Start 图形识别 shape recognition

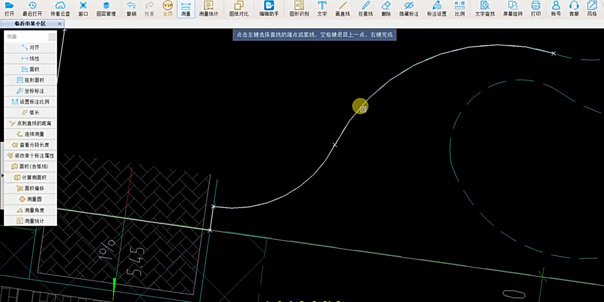[299, 9]
